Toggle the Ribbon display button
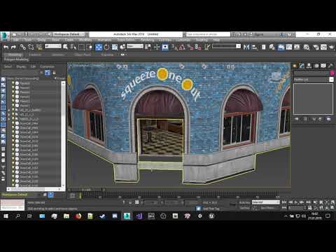Image resolution: width=336 pixels, height=252 pixels. click(281, 47)
